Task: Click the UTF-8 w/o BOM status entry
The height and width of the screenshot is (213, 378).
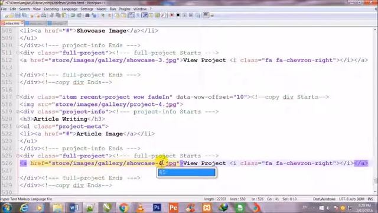Action: (351, 199)
